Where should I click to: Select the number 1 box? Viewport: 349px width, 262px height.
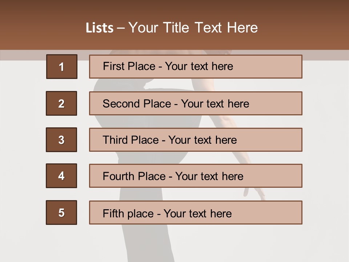(61, 67)
